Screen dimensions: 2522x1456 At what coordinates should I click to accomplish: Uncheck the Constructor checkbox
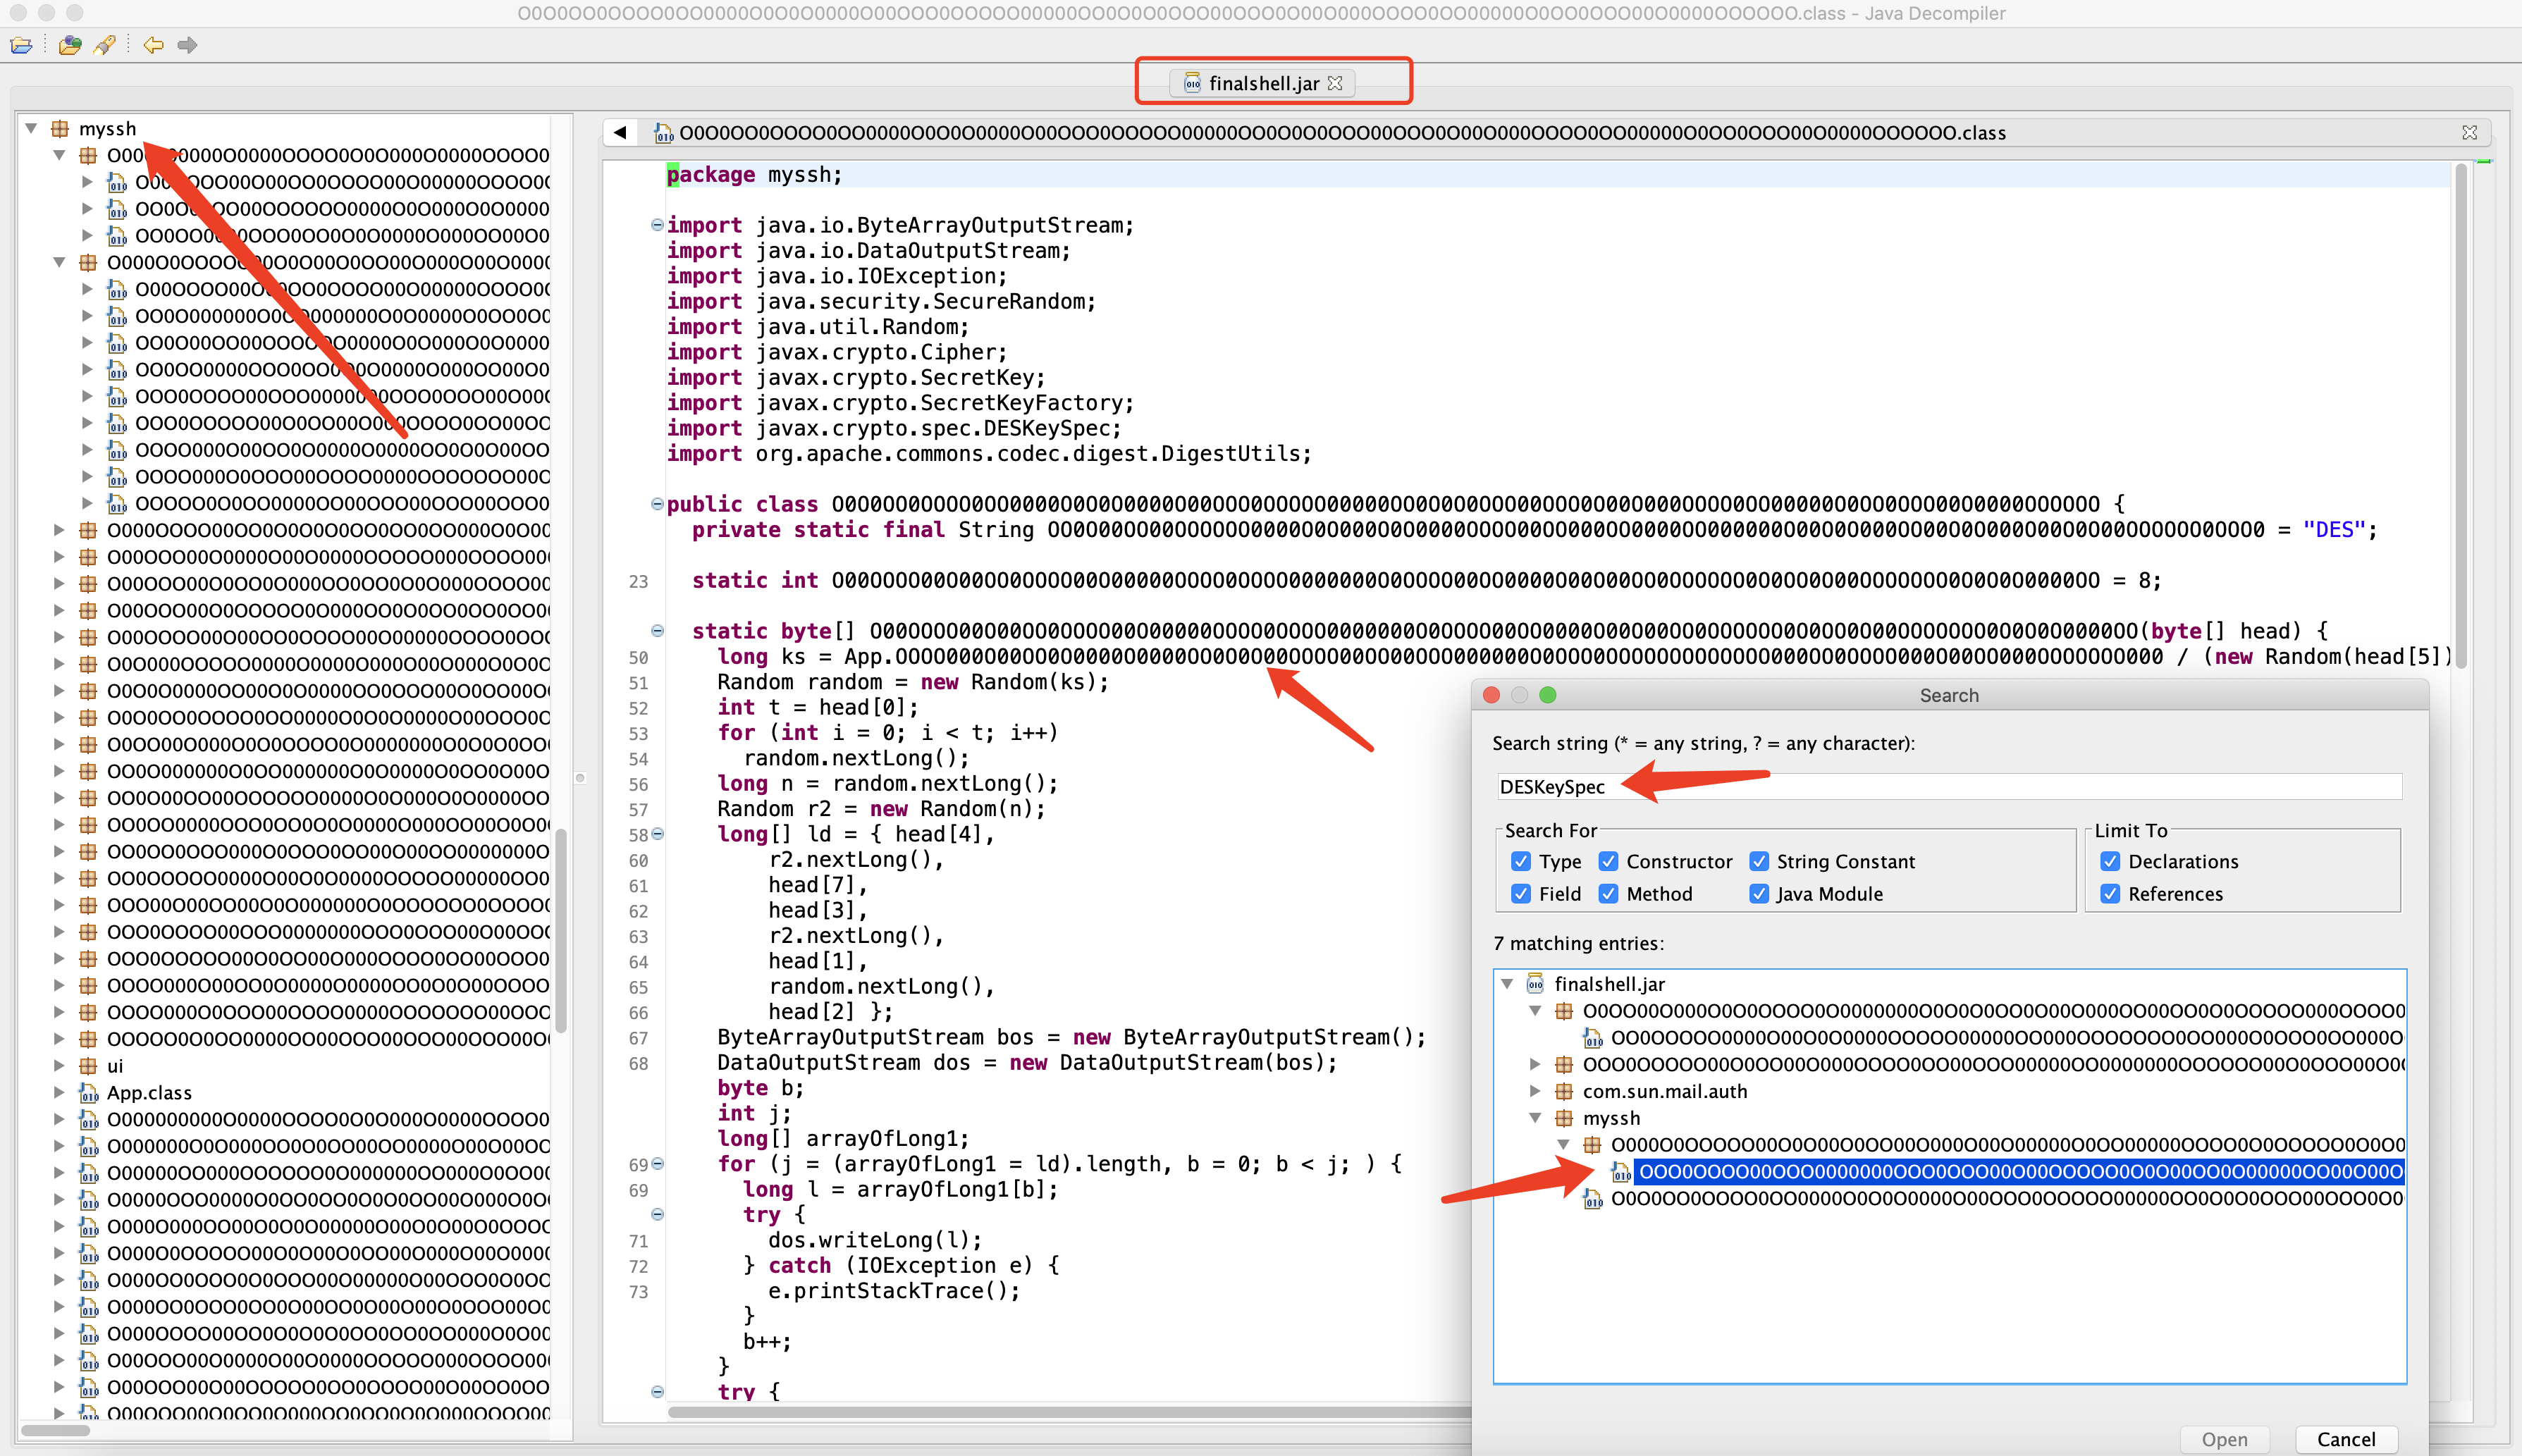click(1608, 861)
